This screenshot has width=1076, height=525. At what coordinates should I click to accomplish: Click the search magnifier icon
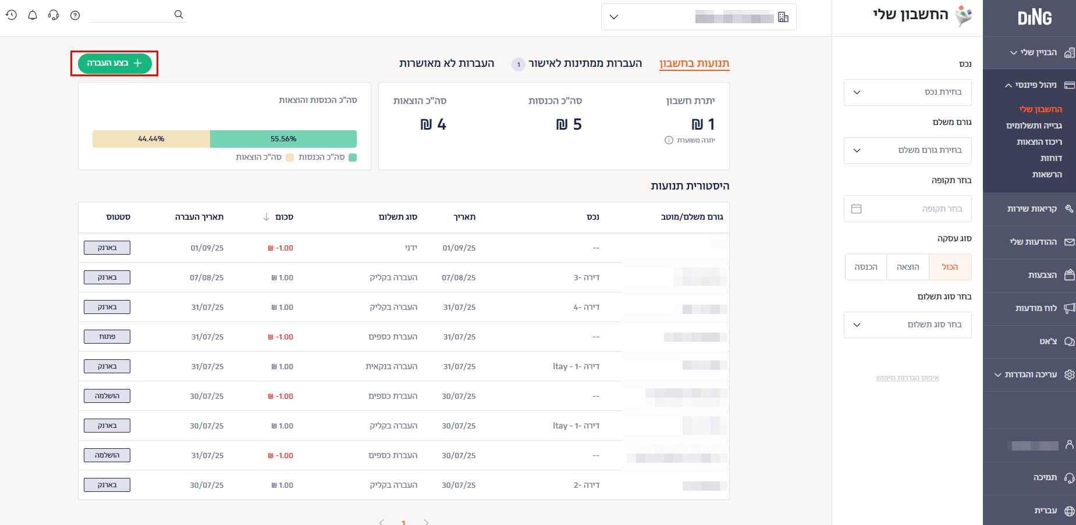tap(179, 15)
